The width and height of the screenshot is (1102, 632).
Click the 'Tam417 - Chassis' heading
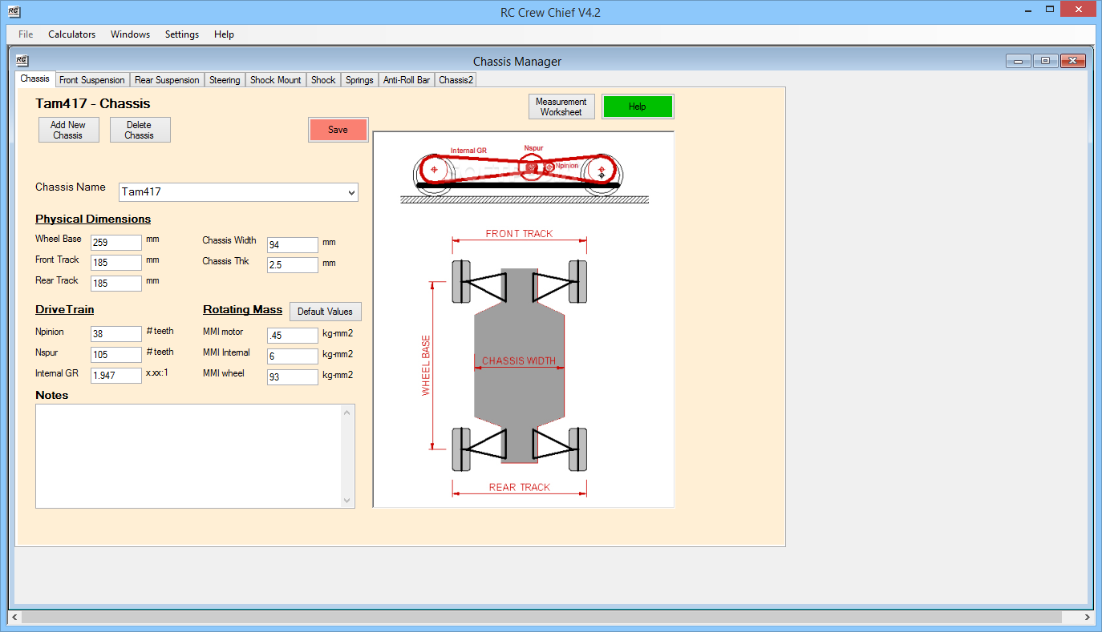[x=93, y=103]
